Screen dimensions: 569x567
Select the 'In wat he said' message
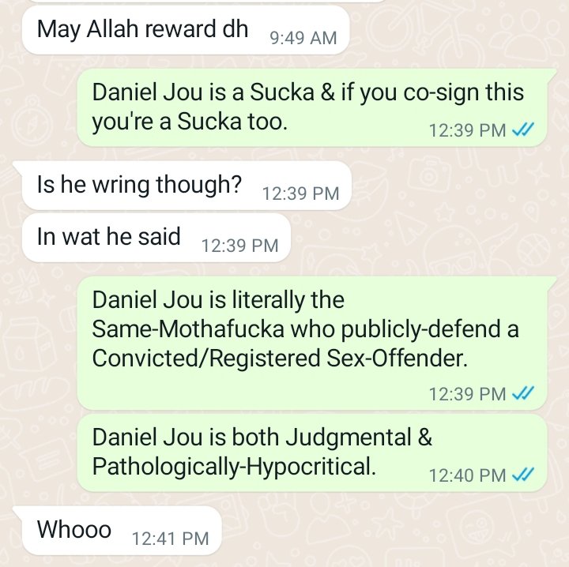click(x=156, y=238)
